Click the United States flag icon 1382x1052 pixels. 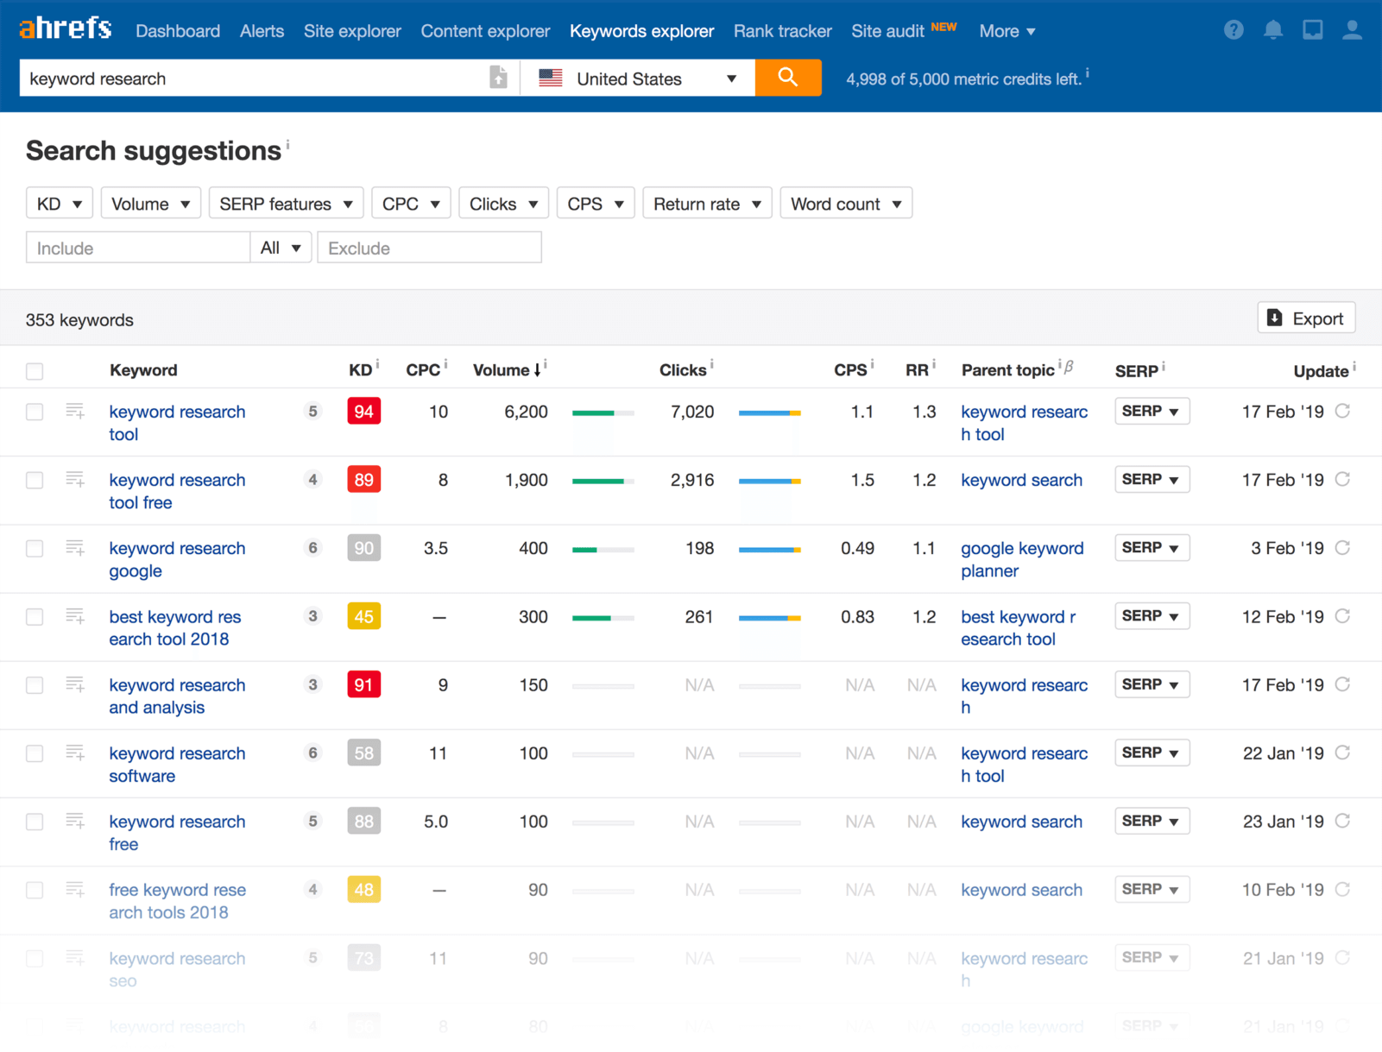click(x=551, y=79)
